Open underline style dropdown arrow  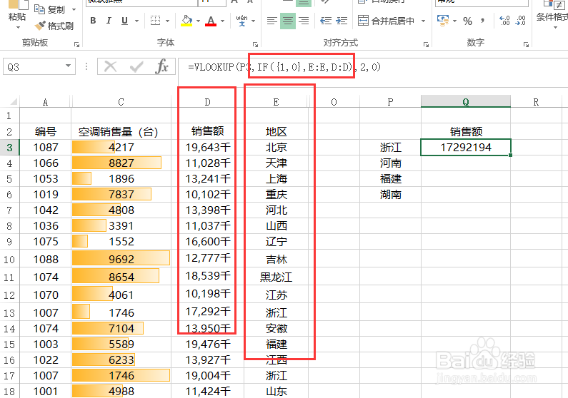point(137,21)
